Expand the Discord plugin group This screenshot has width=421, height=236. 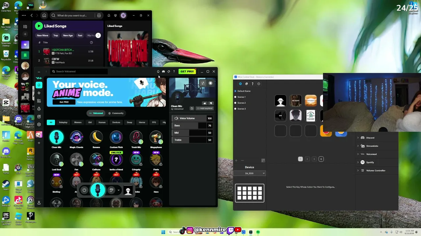pos(358,138)
